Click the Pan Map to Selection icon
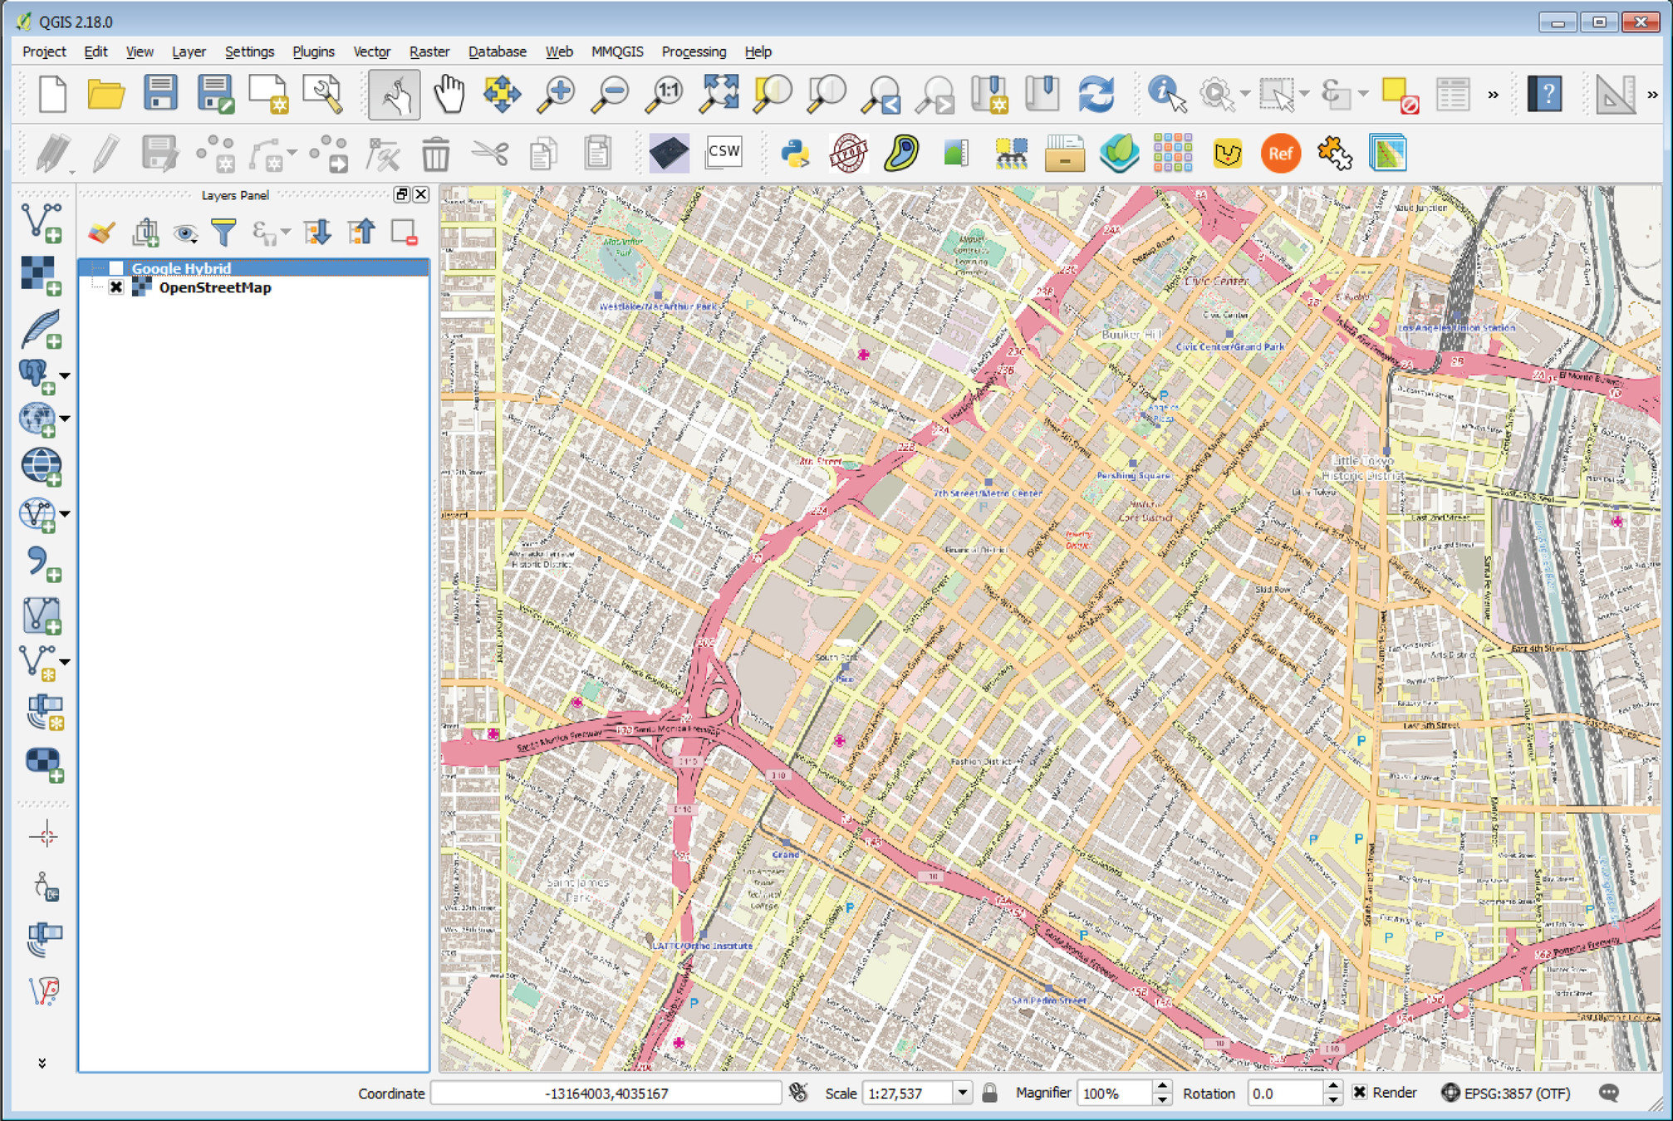The width and height of the screenshot is (1673, 1121). point(502,94)
